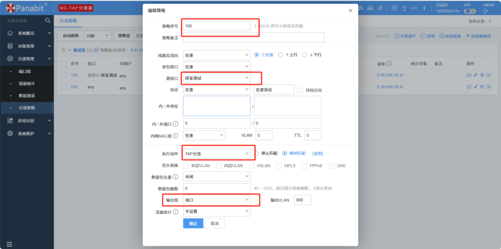Open the code brackets icon in top bar
Screen dimensions: 501x249
coord(414,8)
